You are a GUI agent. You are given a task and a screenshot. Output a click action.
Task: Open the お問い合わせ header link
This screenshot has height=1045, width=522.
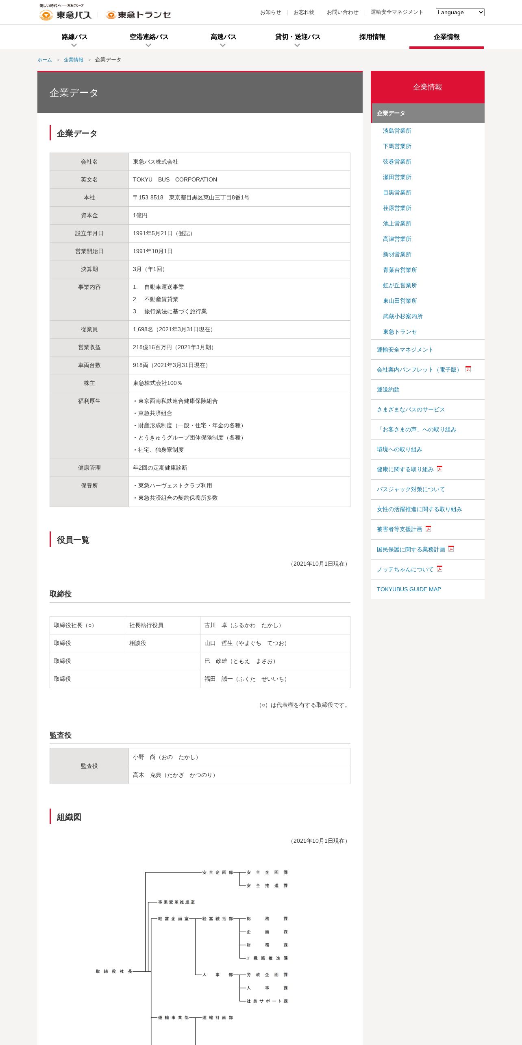343,12
